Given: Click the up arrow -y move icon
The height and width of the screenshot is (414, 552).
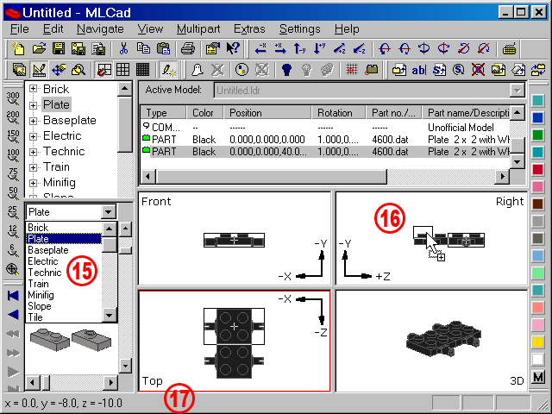Looking at the screenshot, I should click(299, 48).
